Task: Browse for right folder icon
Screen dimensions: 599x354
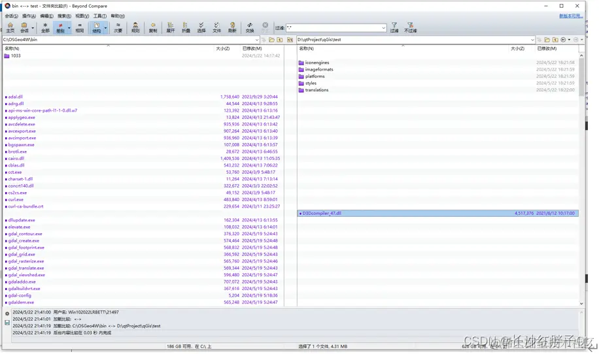Action: point(547,40)
